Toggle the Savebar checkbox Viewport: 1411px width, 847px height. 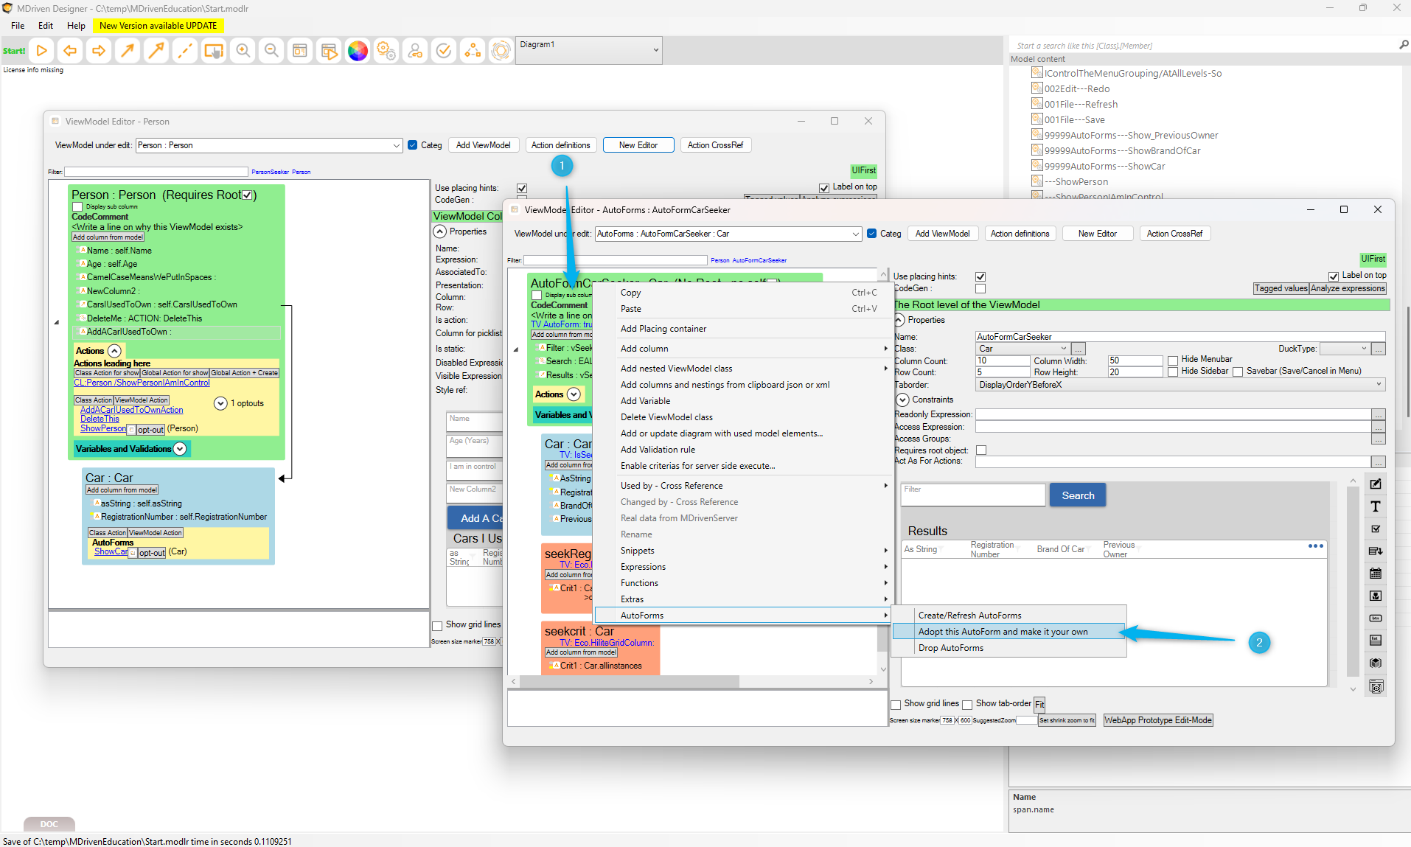point(1238,372)
